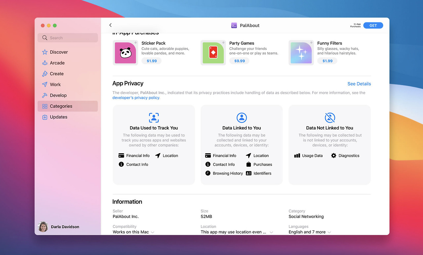Click the Identifiers ID card icon
This screenshot has width=423, height=255.
point(249,173)
